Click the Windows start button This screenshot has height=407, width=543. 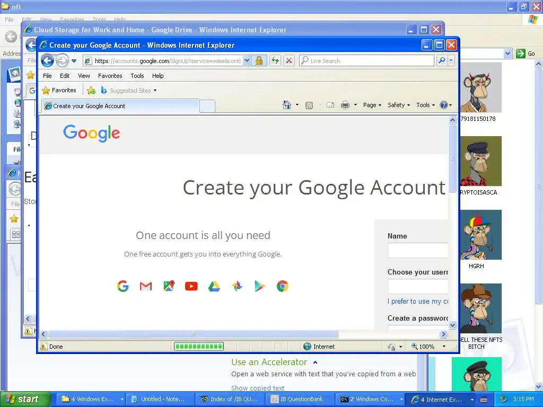pyautogui.click(x=25, y=399)
